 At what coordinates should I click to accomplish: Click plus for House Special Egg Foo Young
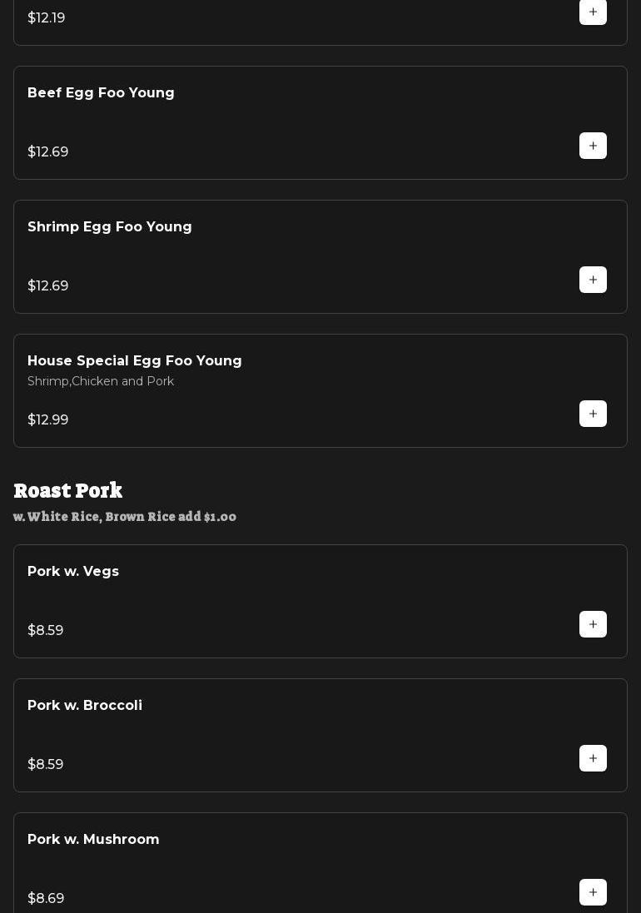593,414
